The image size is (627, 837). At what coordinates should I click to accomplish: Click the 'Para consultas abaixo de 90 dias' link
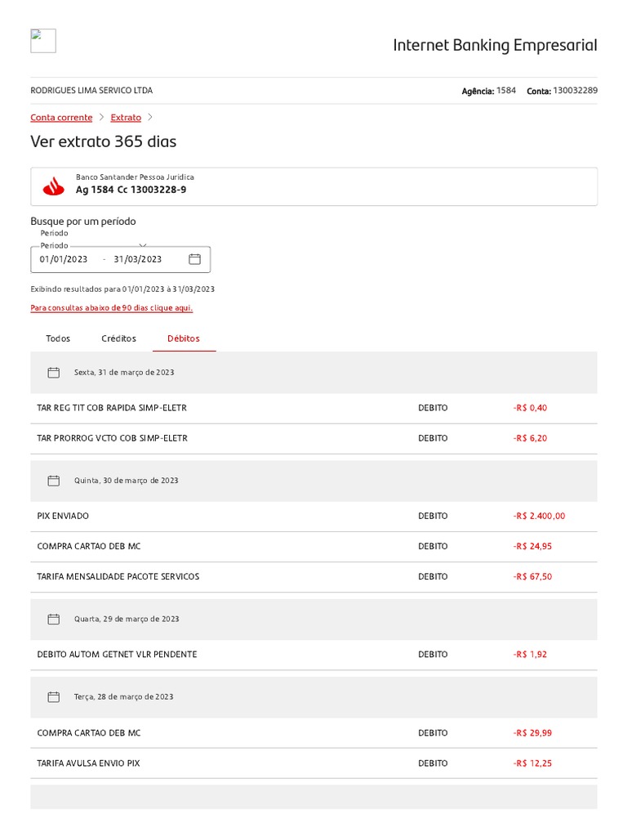tap(112, 308)
